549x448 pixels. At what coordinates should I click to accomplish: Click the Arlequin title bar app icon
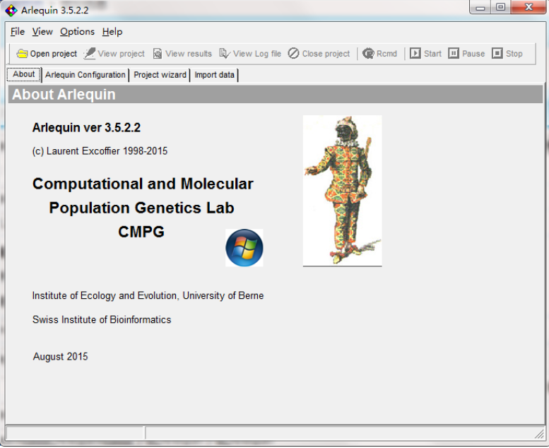tap(11, 11)
